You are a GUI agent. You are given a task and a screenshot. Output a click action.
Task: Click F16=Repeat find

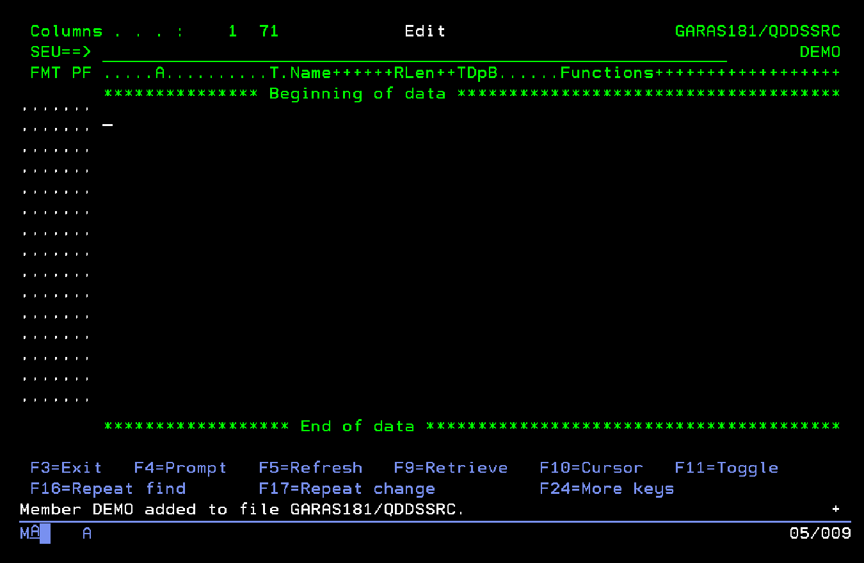click(108, 488)
